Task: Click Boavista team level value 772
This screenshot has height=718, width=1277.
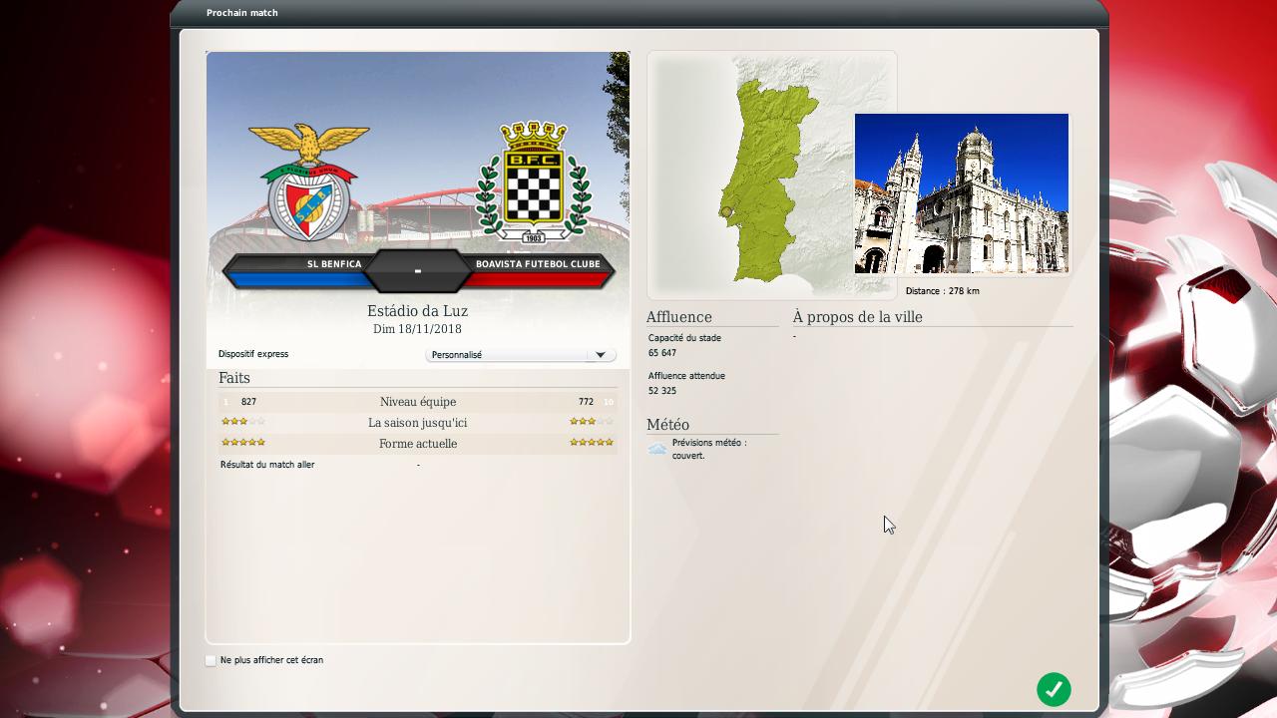Action: point(586,402)
